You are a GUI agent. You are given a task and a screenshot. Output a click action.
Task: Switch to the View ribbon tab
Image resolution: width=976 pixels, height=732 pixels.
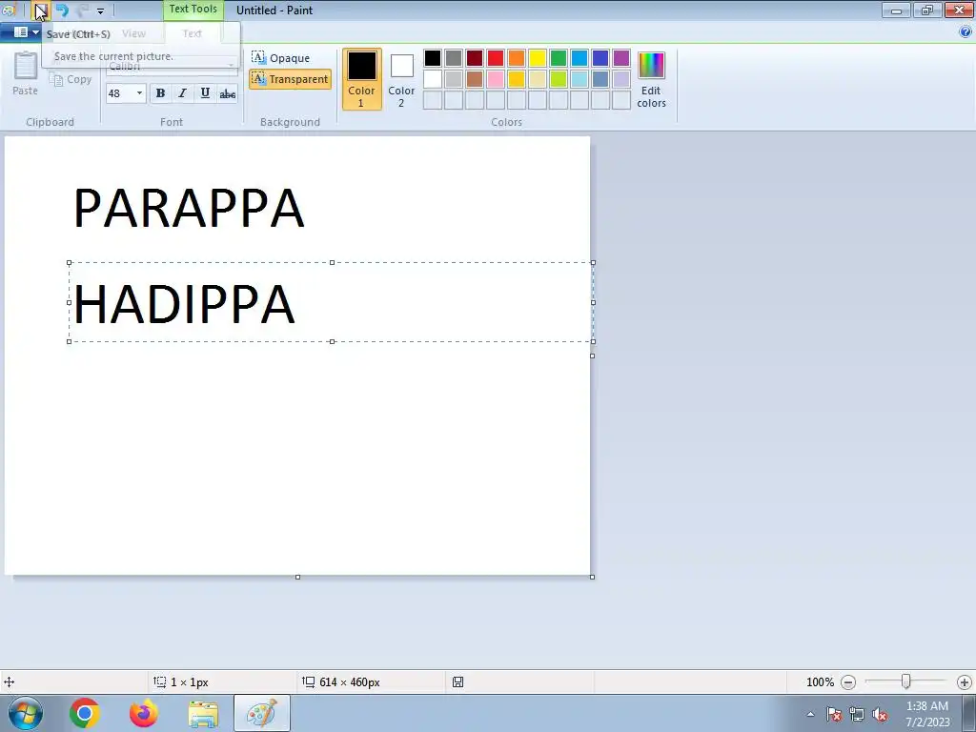(133, 33)
